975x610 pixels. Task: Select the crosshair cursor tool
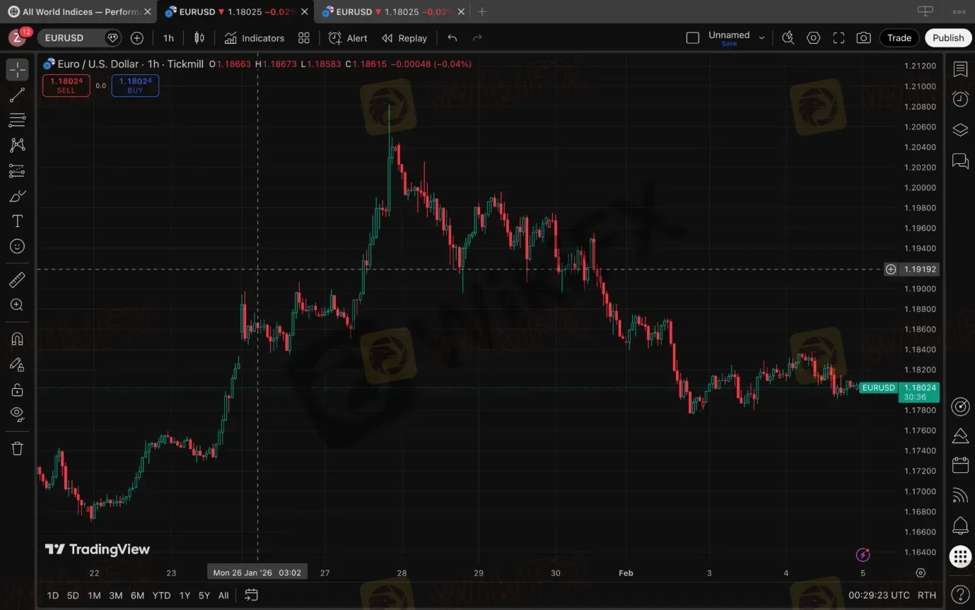pos(18,69)
